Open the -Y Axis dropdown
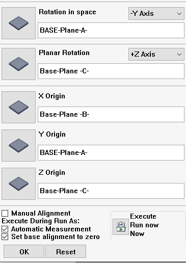186x263 pixels. point(156,13)
